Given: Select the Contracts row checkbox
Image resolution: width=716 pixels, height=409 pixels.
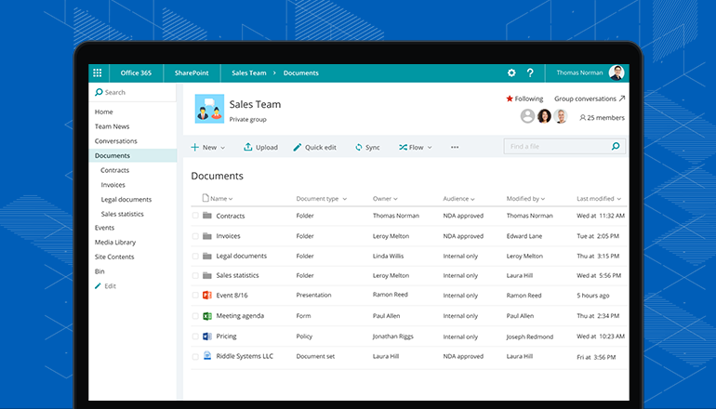Looking at the screenshot, I should pyautogui.click(x=195, y=216).
